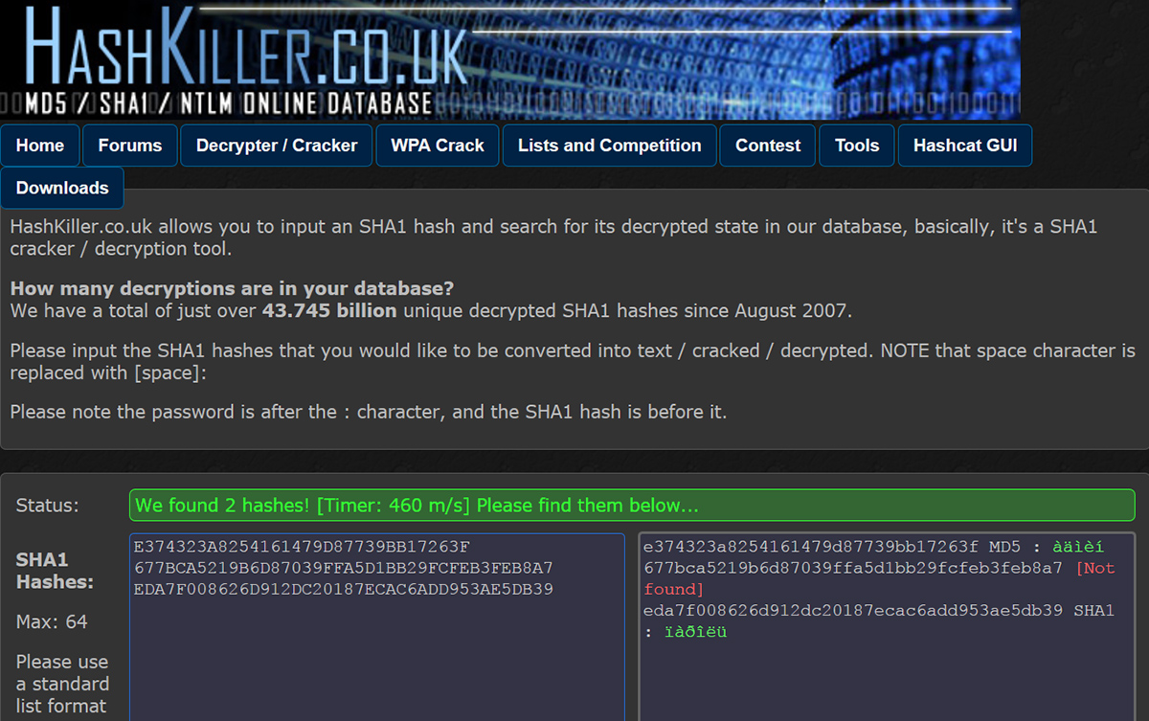This screenshot has width=1149, height=721.
Task: Open Lists and Competition menu
Action: [x=610, y=146]
